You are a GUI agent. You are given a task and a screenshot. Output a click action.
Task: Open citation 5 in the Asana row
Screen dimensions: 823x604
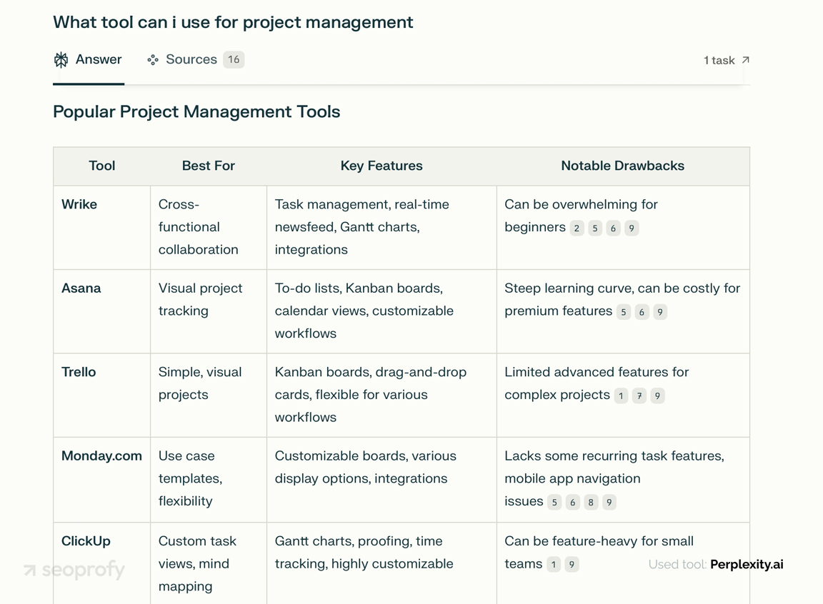pyautogui.click(x=624, y=312)
